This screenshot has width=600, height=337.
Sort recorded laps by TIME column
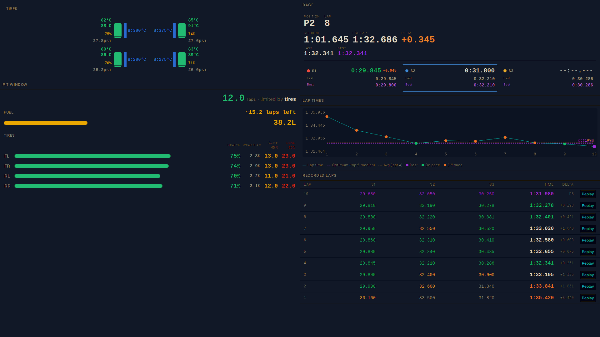(549, 184)
